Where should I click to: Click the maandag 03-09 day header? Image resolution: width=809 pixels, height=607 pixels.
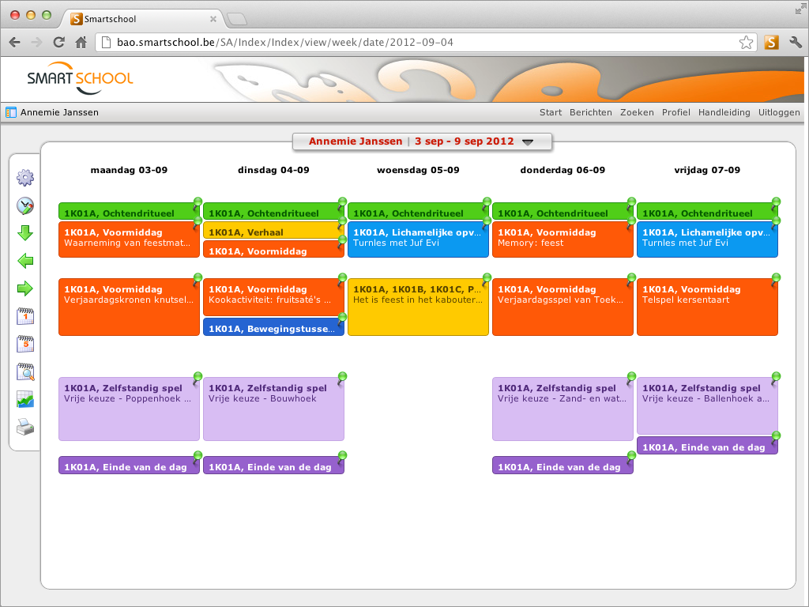tap(129, 170)
